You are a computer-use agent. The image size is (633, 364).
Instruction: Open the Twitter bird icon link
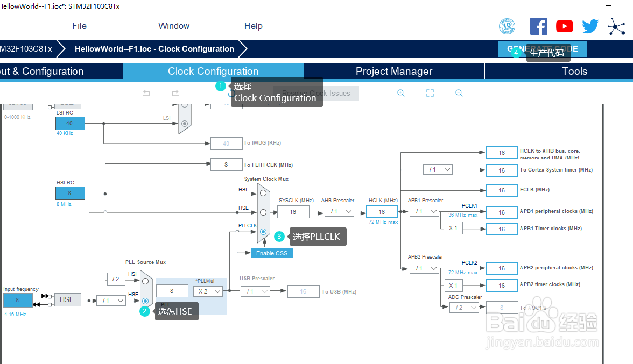coord(590,26)
